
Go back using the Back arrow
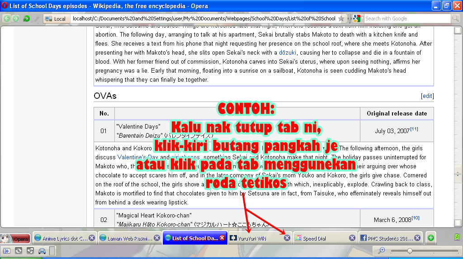6,18
